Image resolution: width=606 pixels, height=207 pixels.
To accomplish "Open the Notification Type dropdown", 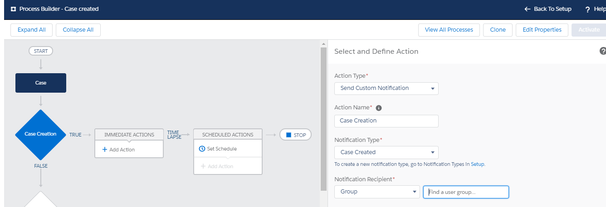I will pos(386,152).
